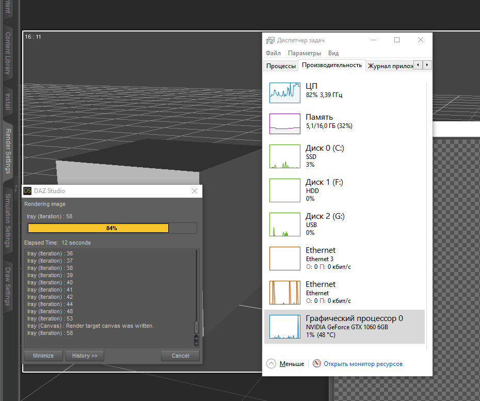Click the scroll down arrow in render log
Screen dimensions: 480x401
click(196, 343)
